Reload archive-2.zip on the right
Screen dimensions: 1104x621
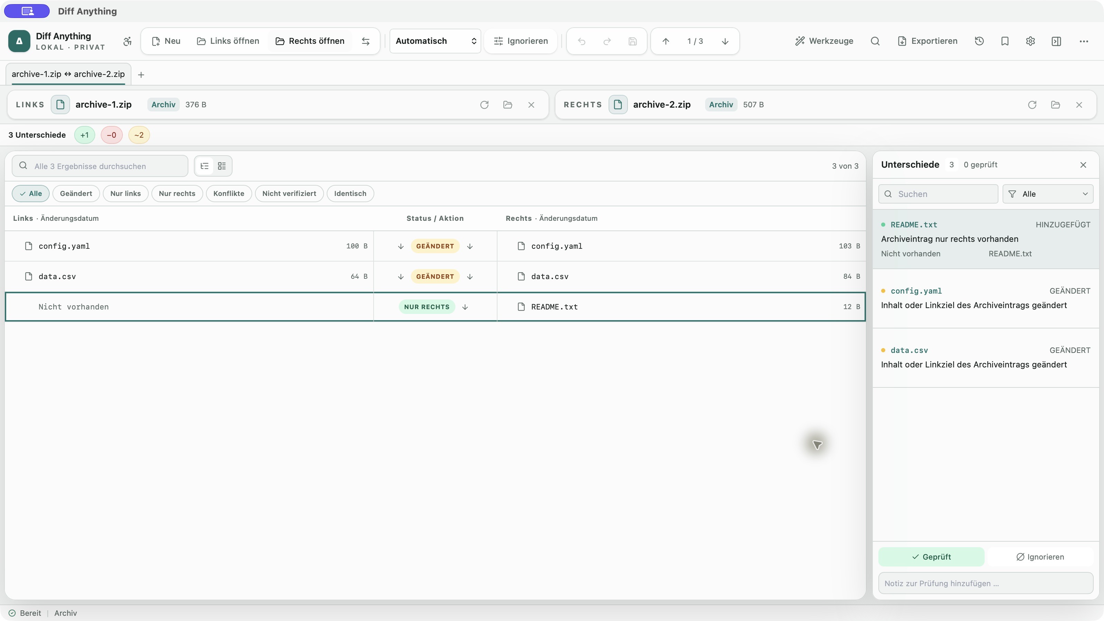tap(1032, 105)
